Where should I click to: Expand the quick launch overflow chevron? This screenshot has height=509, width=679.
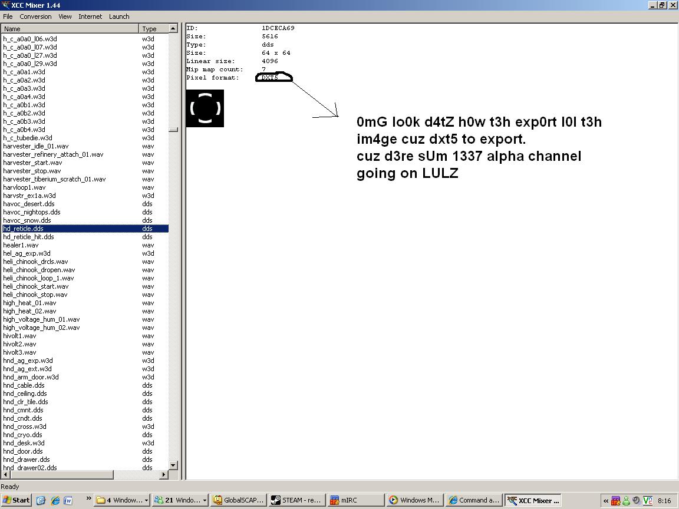click(x=88, y=500)
